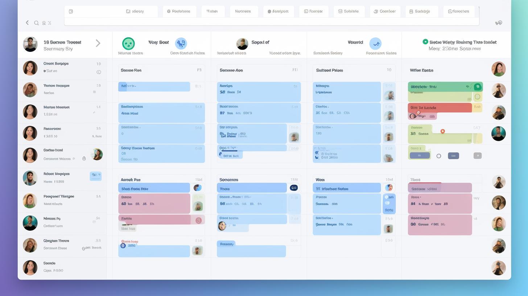Viewport: 528px width, 296px height.
Task: Open the first top tab with the square icon
Action: 135,11
